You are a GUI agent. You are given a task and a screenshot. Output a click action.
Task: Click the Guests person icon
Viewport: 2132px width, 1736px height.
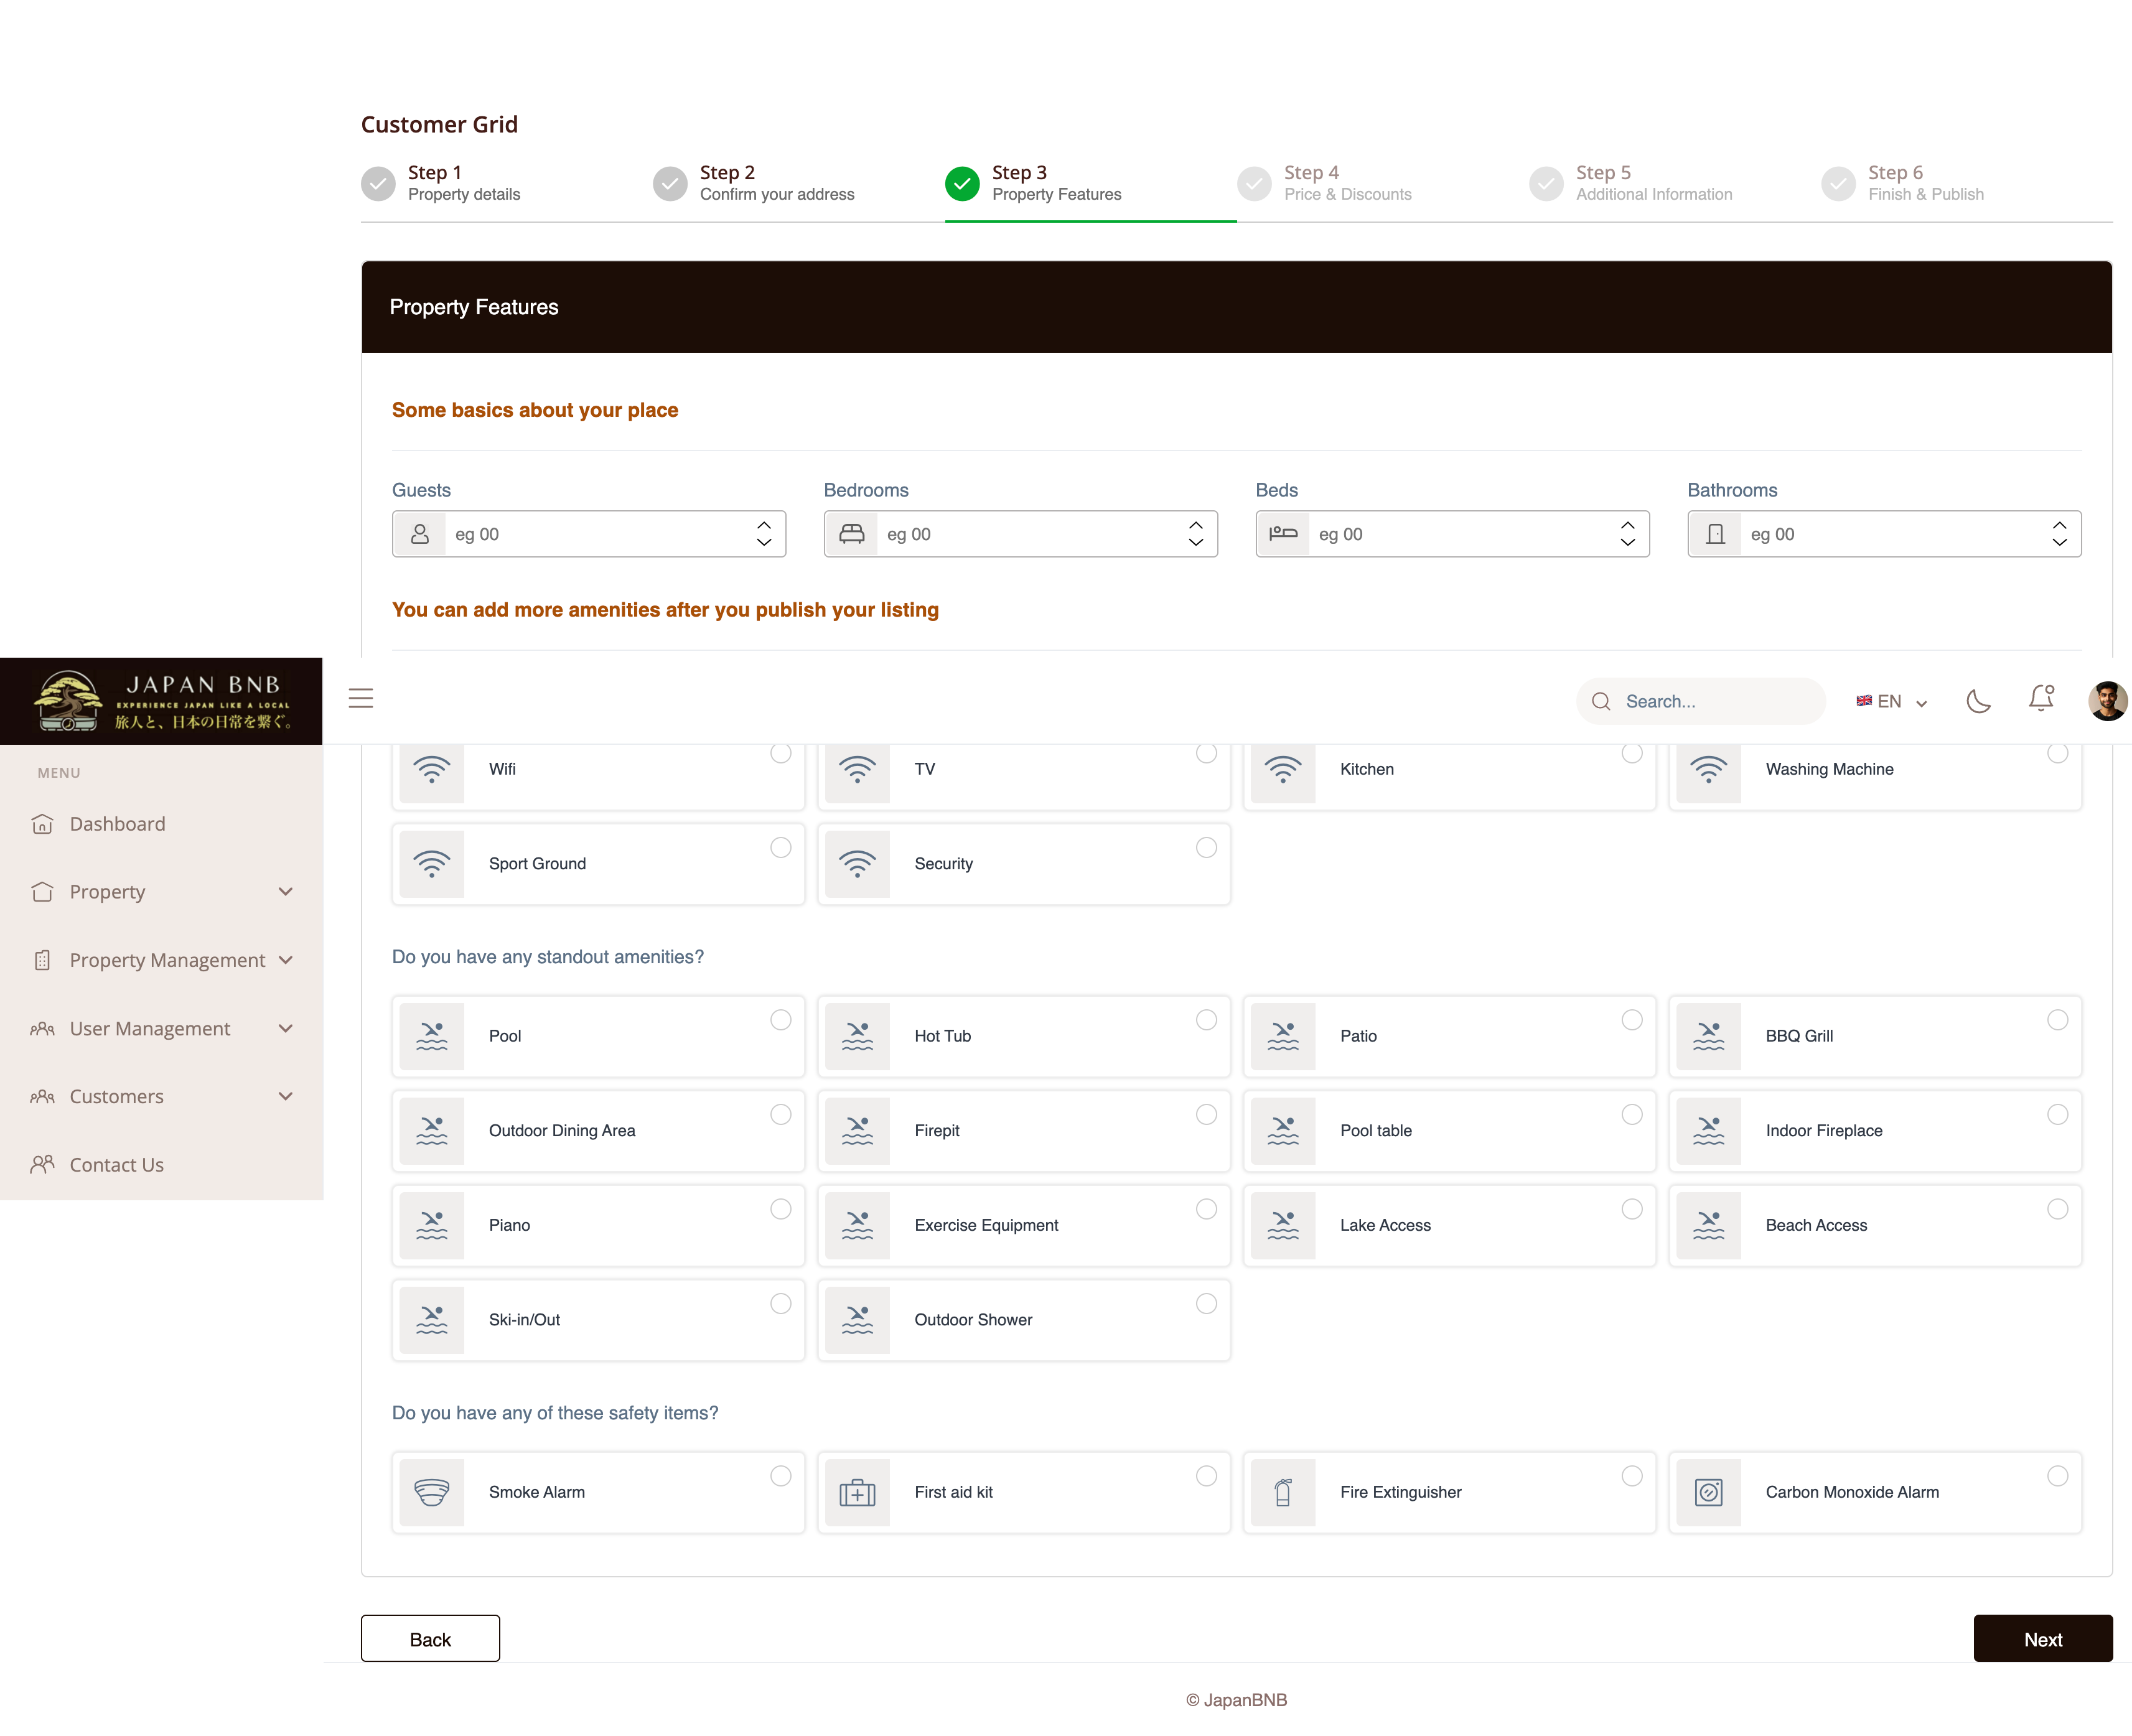coord(420,534)
